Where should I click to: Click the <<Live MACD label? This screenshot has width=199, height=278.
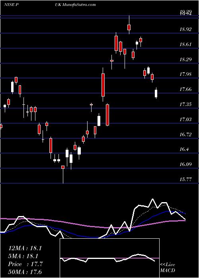point(168,268)
